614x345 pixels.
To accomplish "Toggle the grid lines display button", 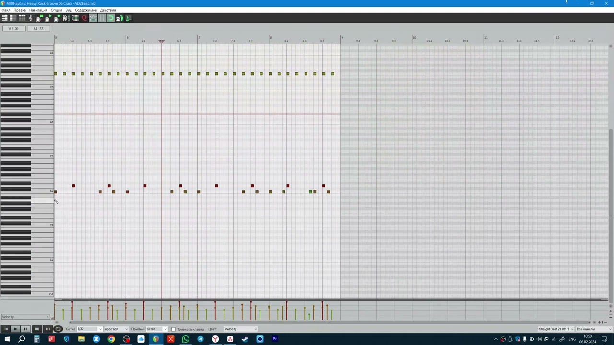I will pos(102,18).
